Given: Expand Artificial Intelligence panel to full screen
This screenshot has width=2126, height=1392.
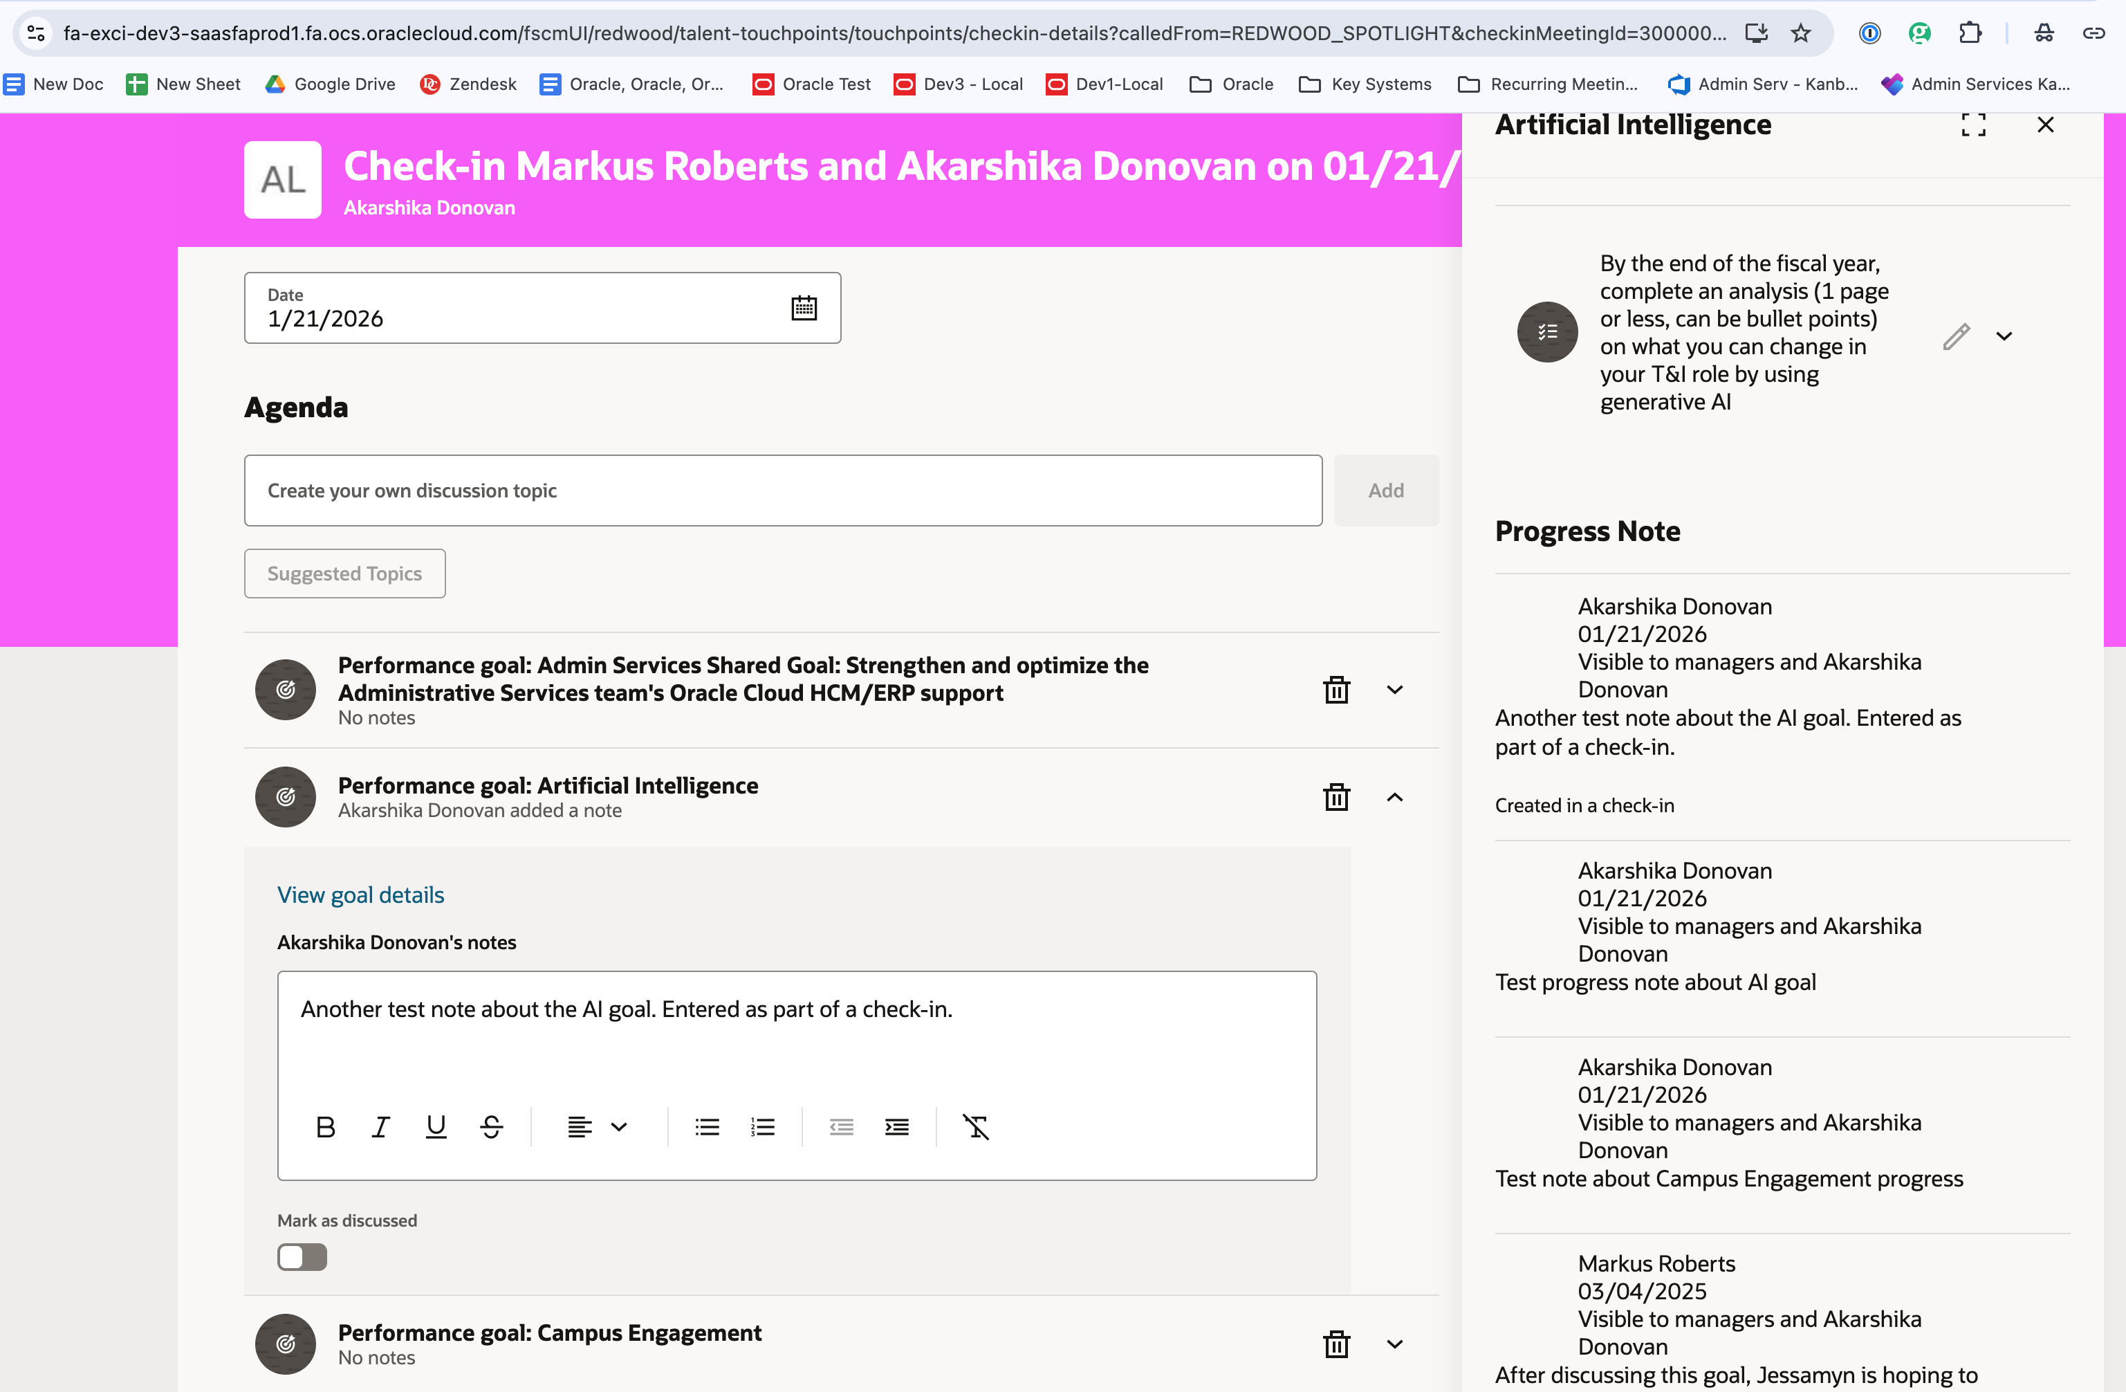Looking at the screenshot, I should coord(1973,125).
